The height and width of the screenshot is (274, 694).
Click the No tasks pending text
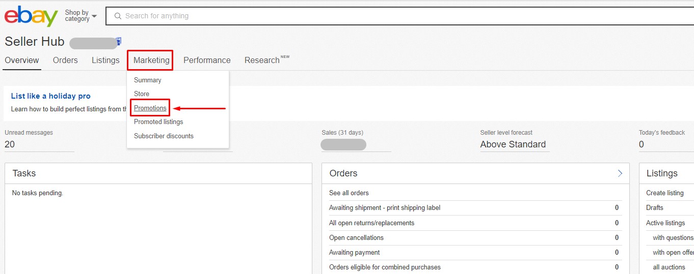coord(37,193)
